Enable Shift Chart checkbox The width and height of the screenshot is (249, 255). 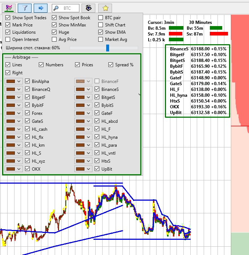pos(100,25)
